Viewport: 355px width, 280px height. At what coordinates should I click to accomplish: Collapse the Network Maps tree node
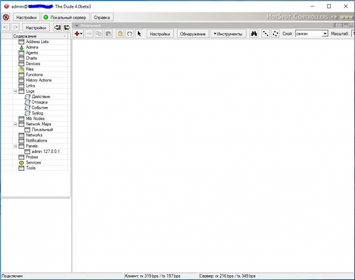point(15,124)
